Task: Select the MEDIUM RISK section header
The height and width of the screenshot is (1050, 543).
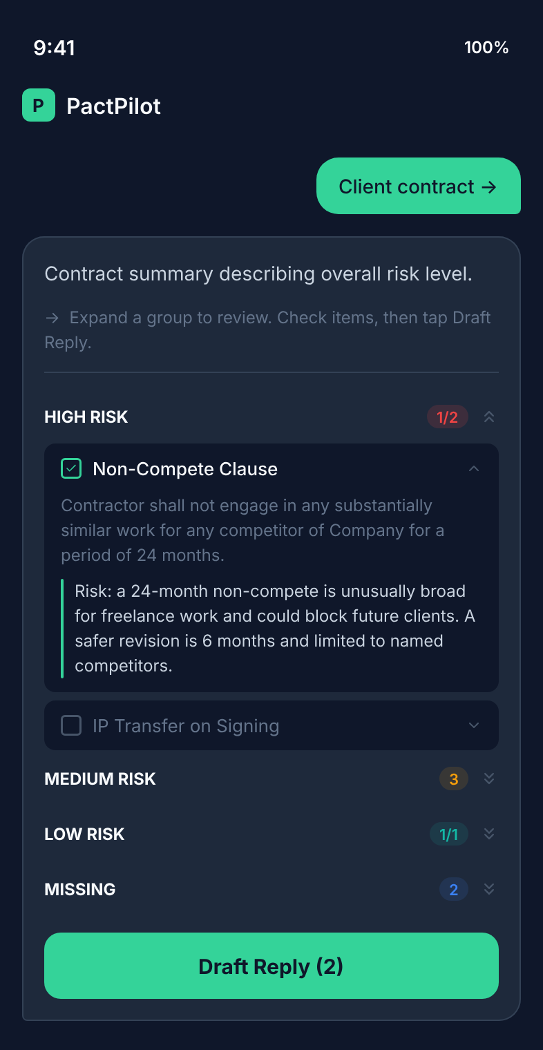Action: [x=99, y=779]
